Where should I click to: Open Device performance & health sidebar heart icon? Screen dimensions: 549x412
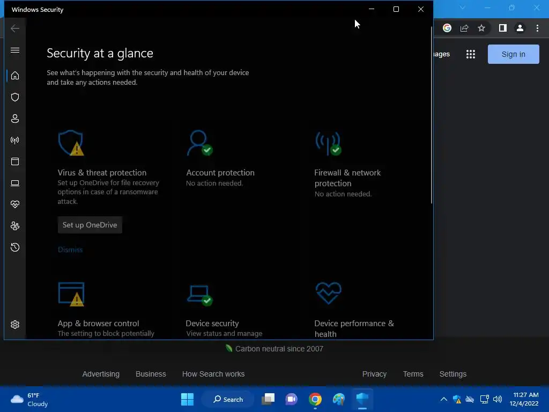click(15, 204)
